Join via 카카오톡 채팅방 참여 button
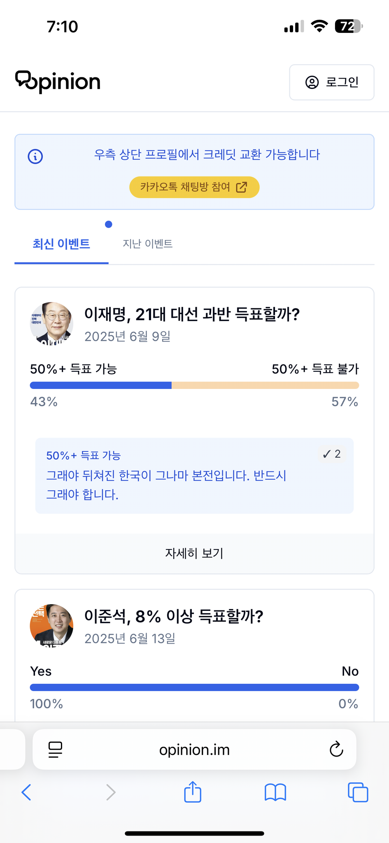This screenshot has width=389, height=843. [194, 187]
